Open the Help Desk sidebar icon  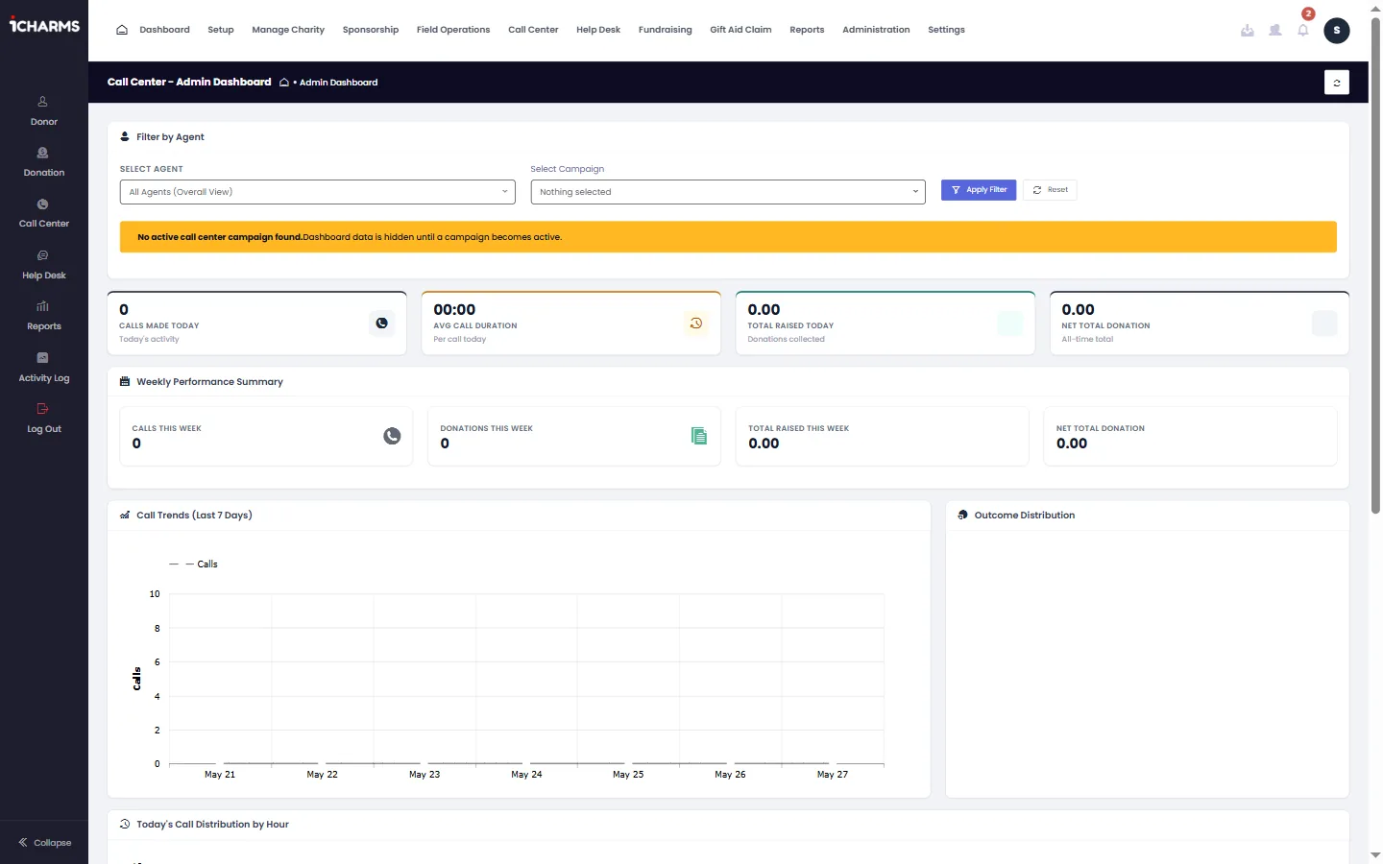[42, 255]
